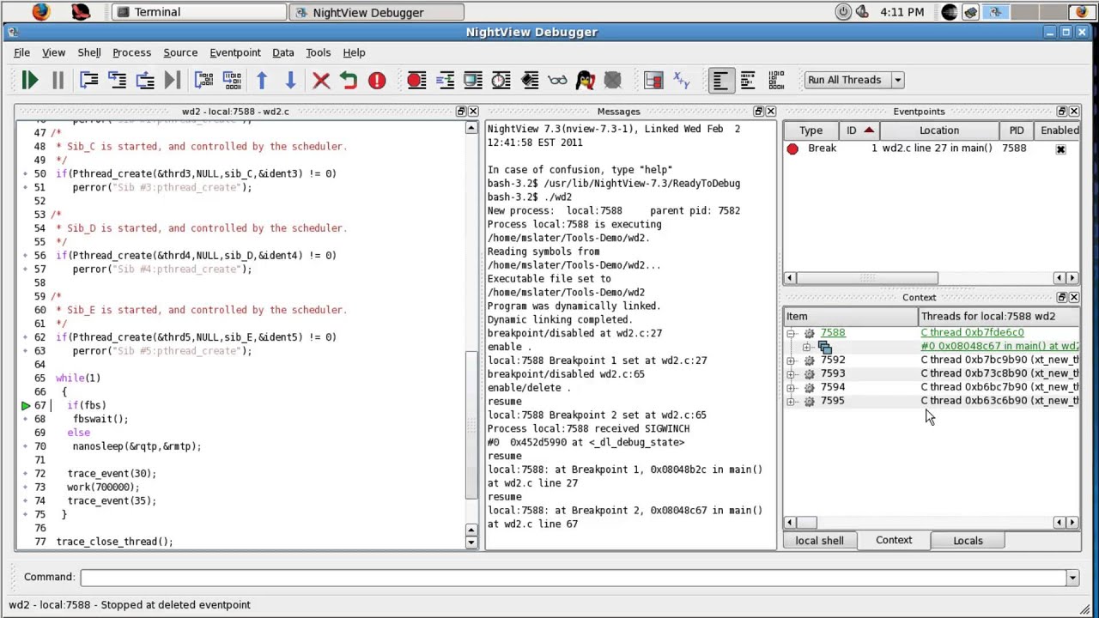The width and height of the screenshot is (1099, 618).
Task: Click the stopwatch Monitorpoint icon
Action: tap(501, 81)
